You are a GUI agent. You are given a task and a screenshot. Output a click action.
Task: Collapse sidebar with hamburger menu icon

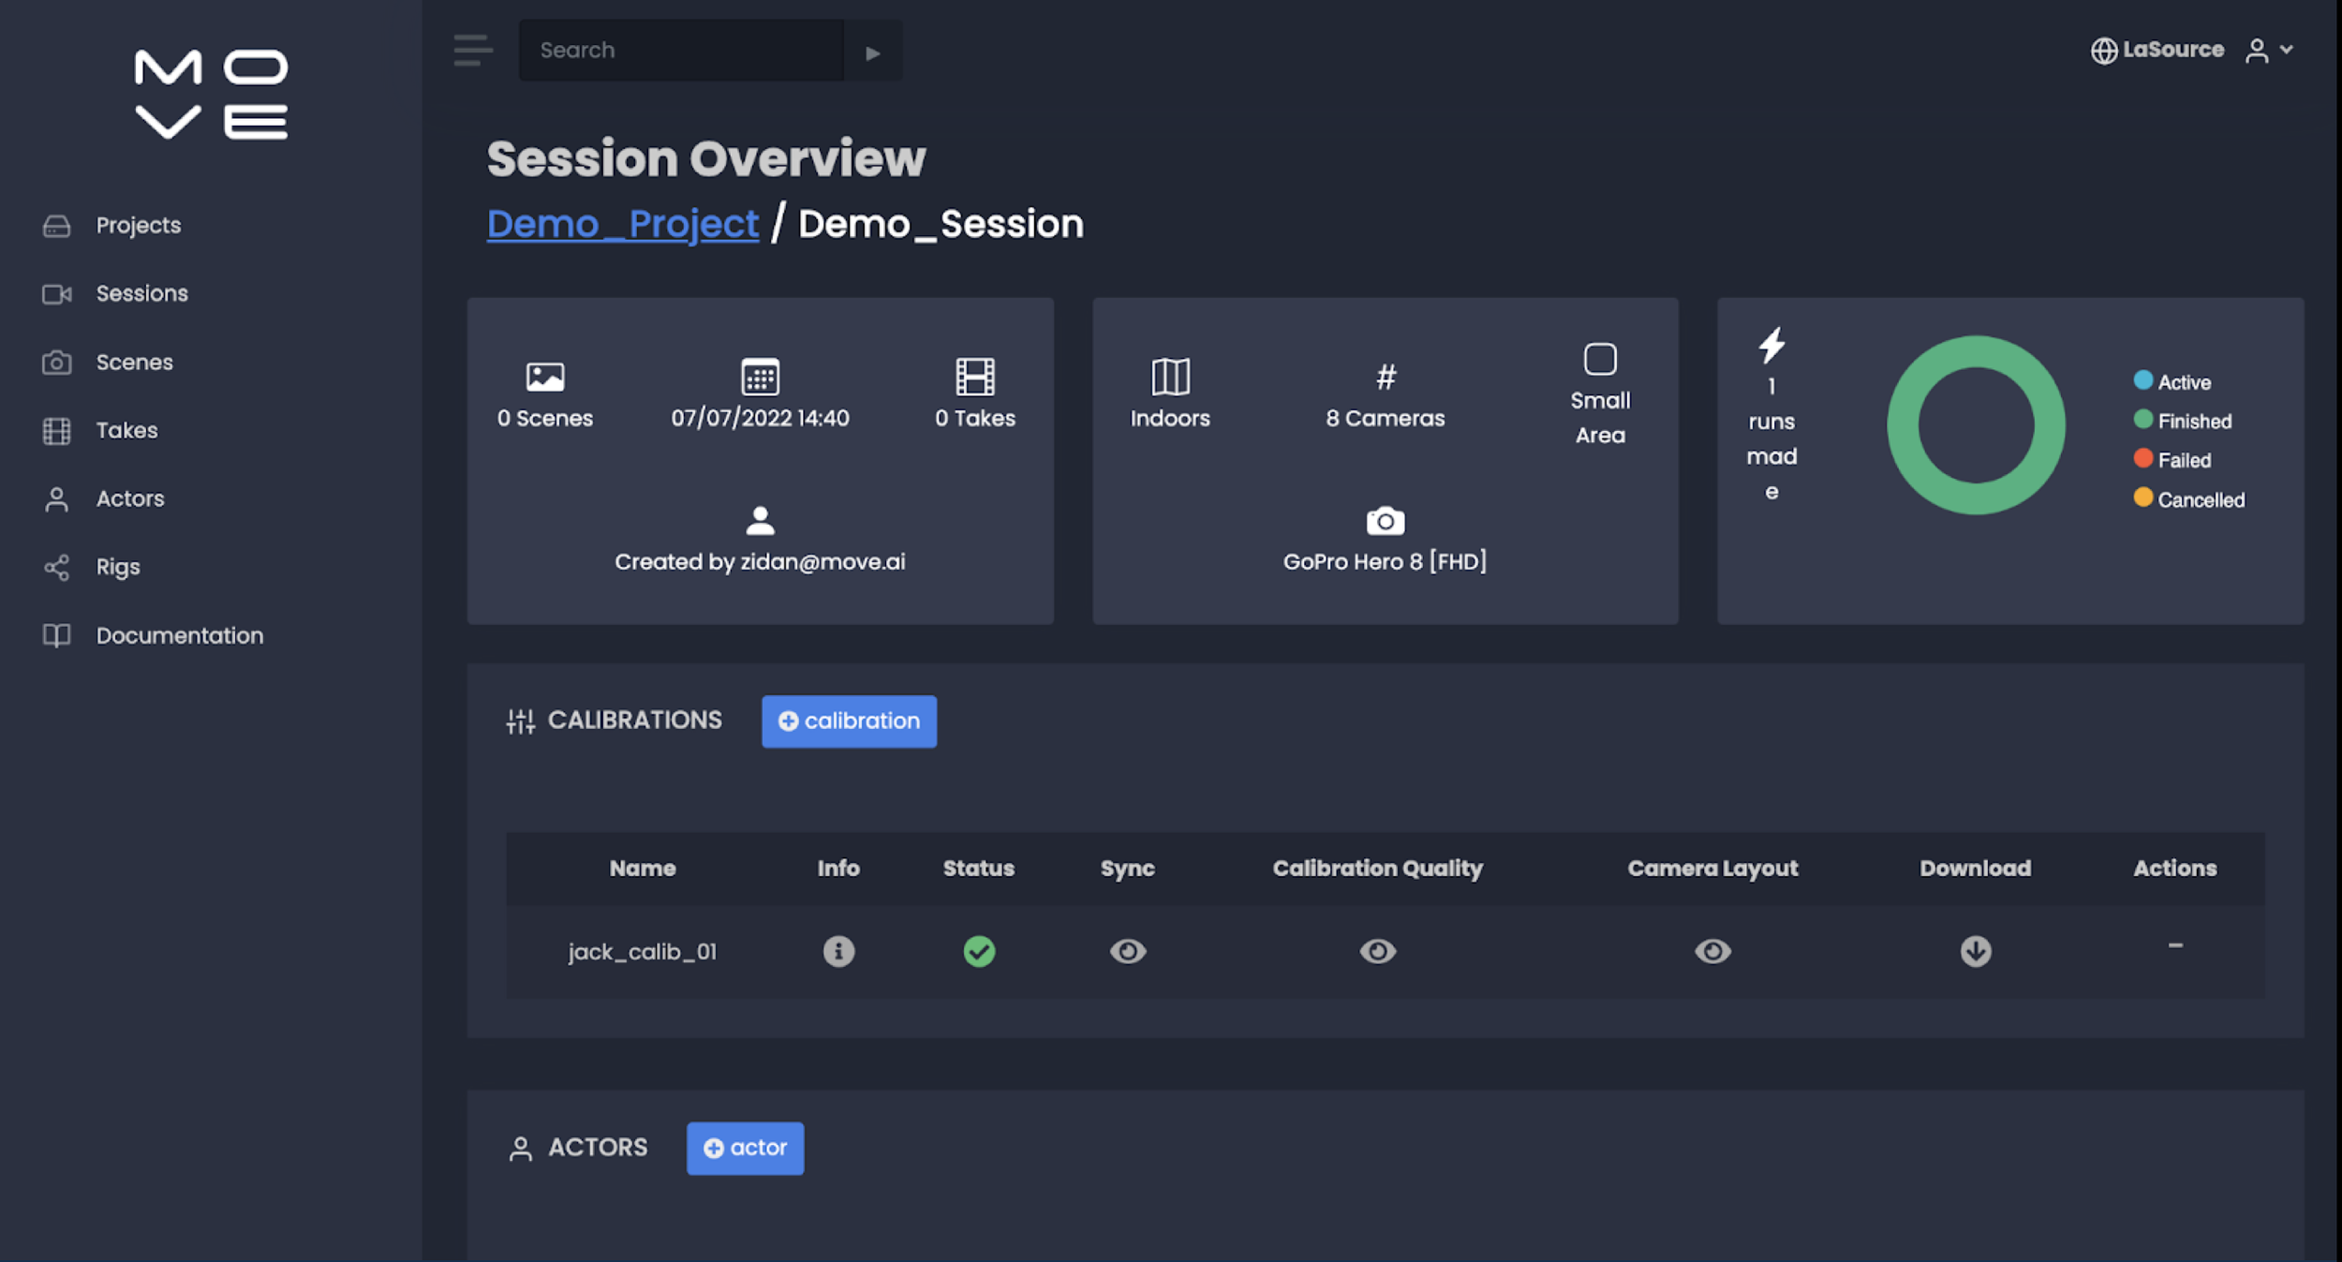(472, 51)
